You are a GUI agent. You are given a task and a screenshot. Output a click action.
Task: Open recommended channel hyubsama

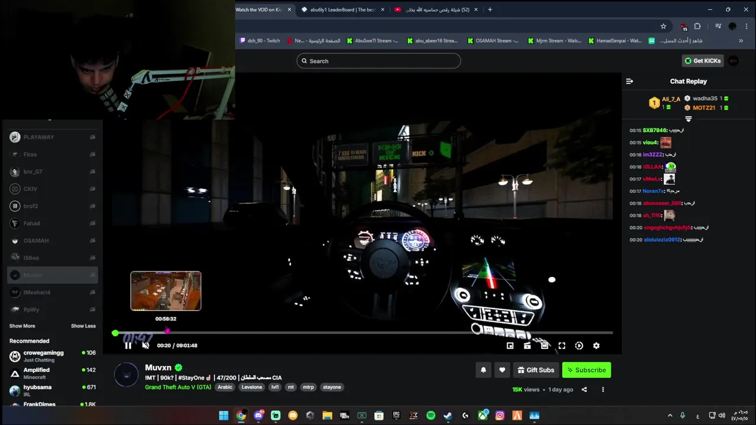point(53,390)
